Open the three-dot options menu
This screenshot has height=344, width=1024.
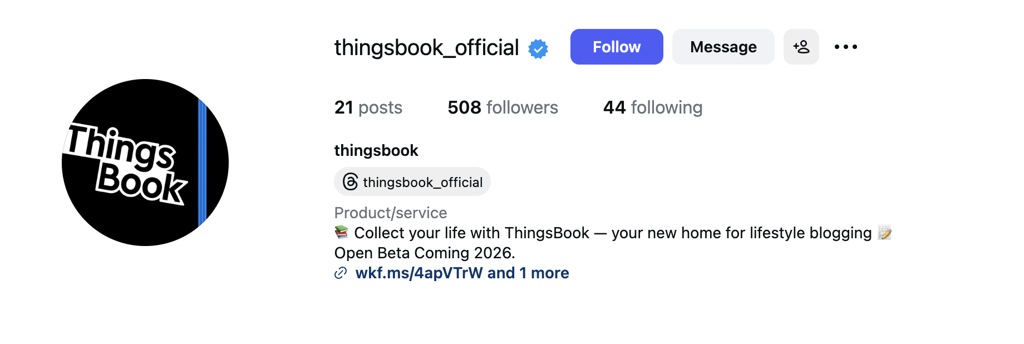(x=846, y=47)
